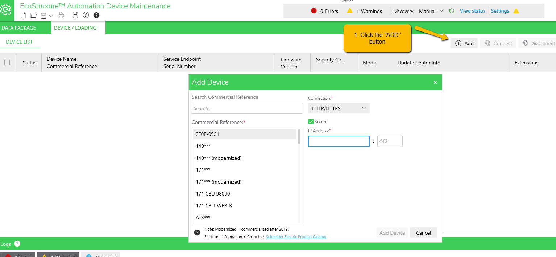
Task: Click the Update Center Info column header
Action: pyautogui.click(x=419, y=63)
